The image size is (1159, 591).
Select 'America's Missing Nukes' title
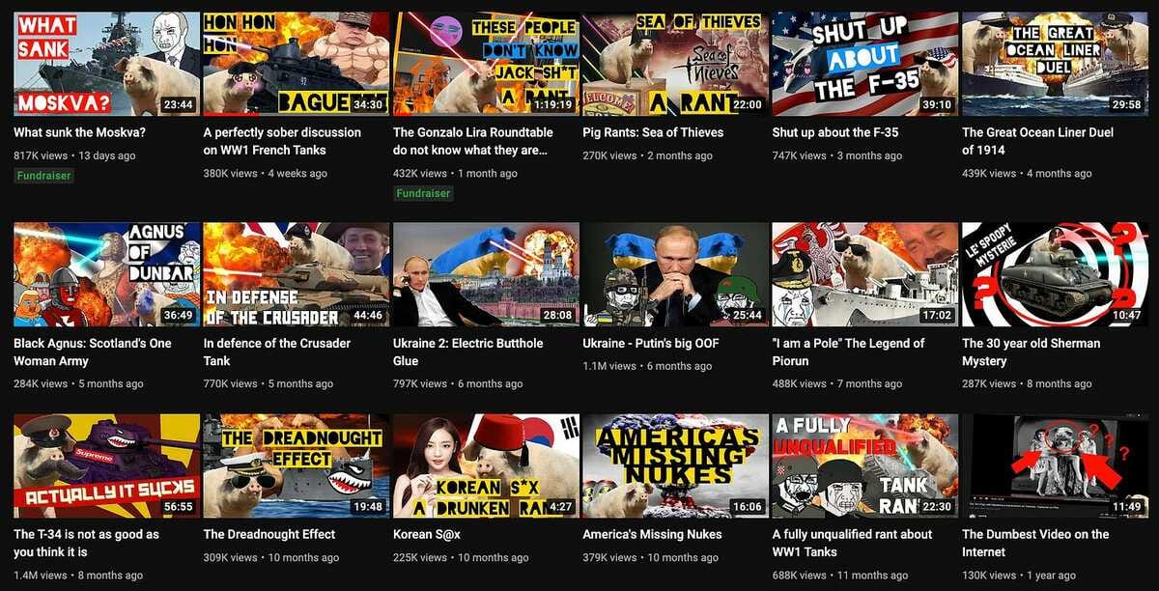click(x=652, y=534)
